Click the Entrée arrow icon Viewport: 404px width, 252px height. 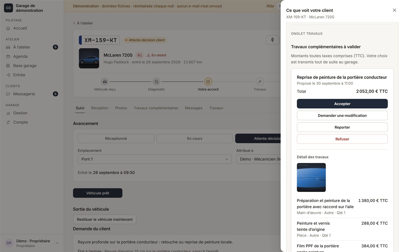8,75
